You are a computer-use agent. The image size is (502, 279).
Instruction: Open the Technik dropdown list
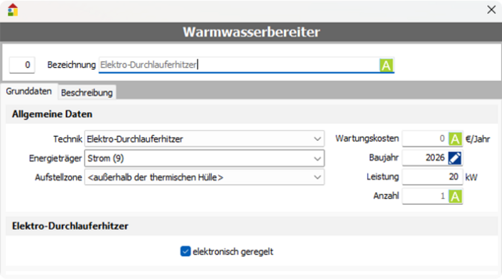tap(318, 139)
